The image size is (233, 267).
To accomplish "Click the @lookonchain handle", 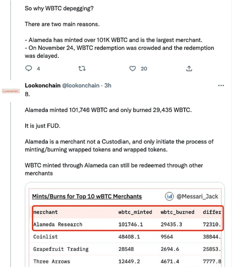I will tap(81, 85).
